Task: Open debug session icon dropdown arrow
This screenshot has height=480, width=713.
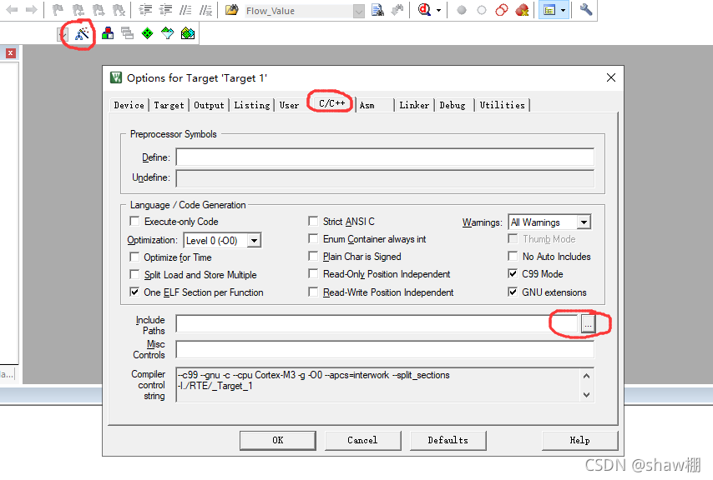Action: click(438, 10)
